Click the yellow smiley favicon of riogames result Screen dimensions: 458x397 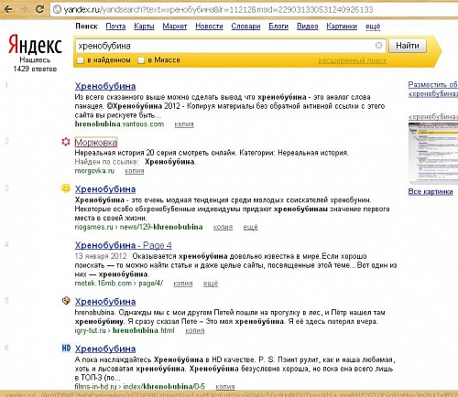(x=66, y=188)
